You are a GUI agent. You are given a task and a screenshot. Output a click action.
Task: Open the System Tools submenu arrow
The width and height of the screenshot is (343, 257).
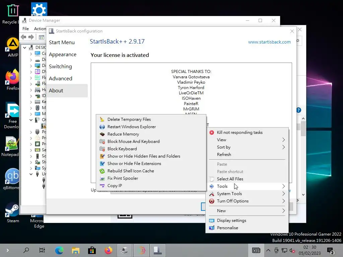point(283,194)
